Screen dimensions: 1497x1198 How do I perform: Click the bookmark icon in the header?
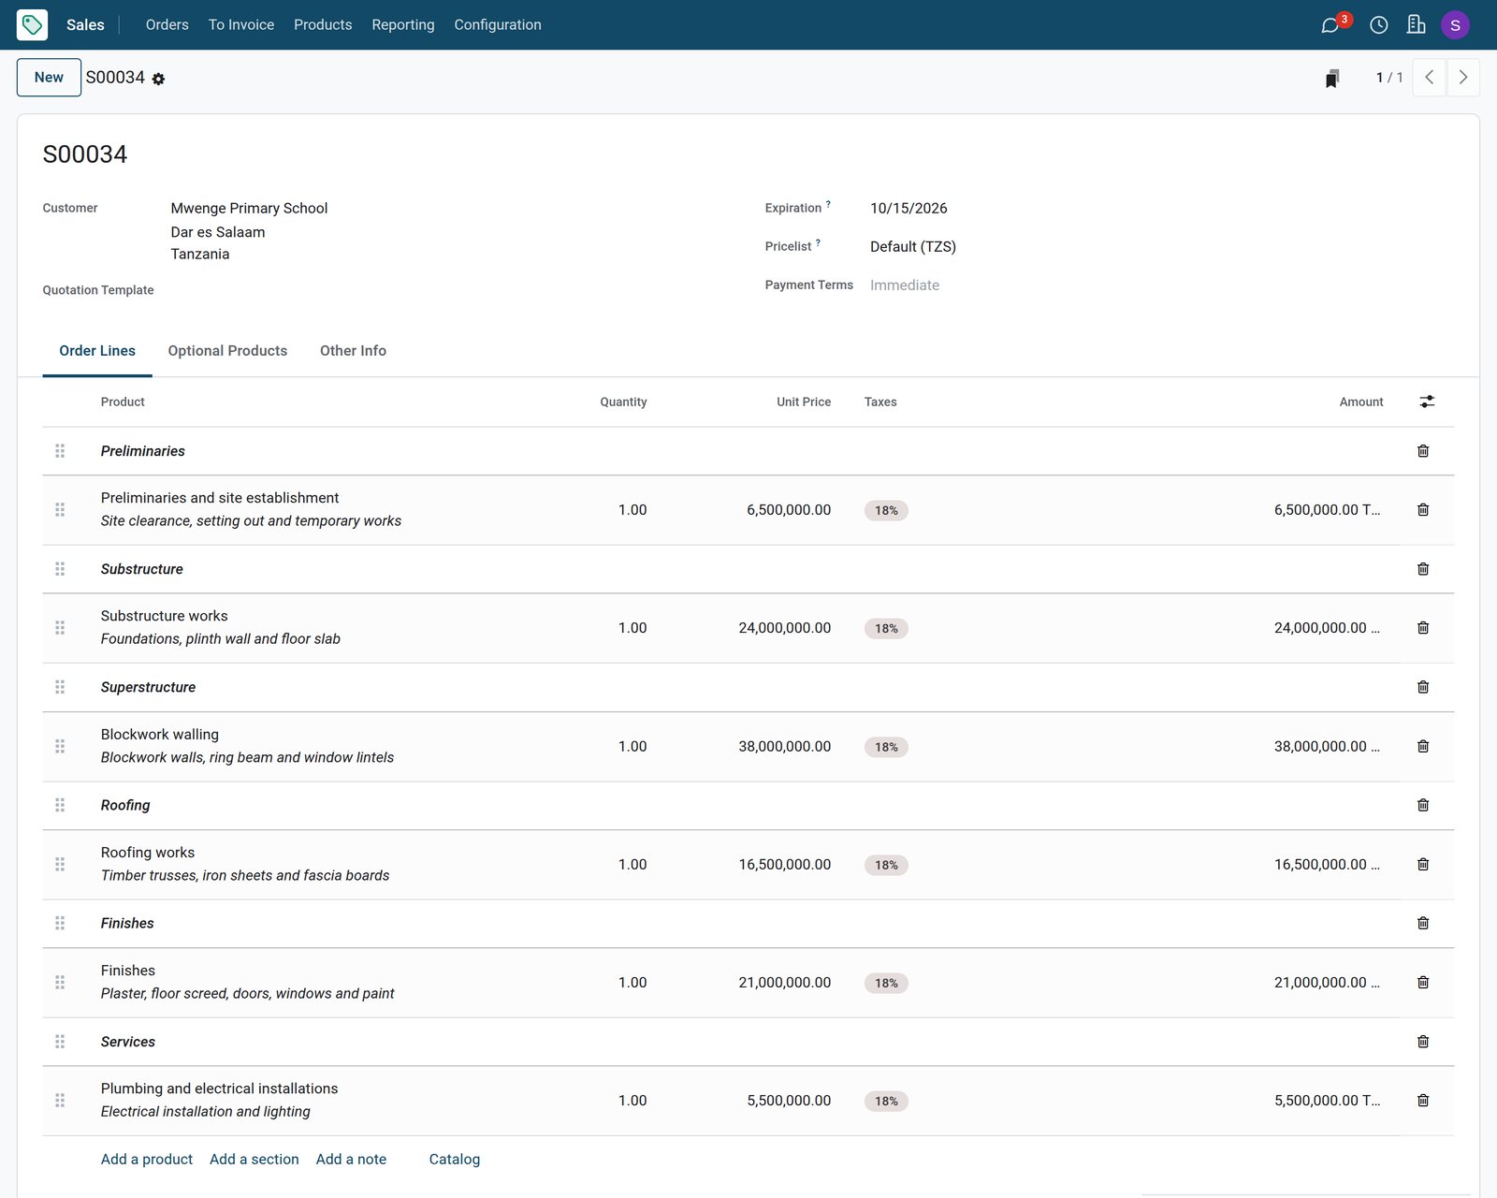(x=1332, y=78)
